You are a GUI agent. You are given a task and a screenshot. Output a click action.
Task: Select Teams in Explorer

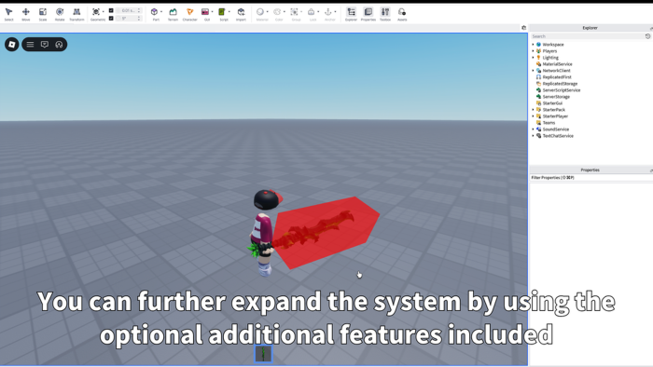[549, 123]
